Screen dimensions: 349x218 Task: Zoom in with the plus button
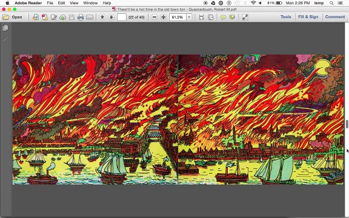(164, 17)
